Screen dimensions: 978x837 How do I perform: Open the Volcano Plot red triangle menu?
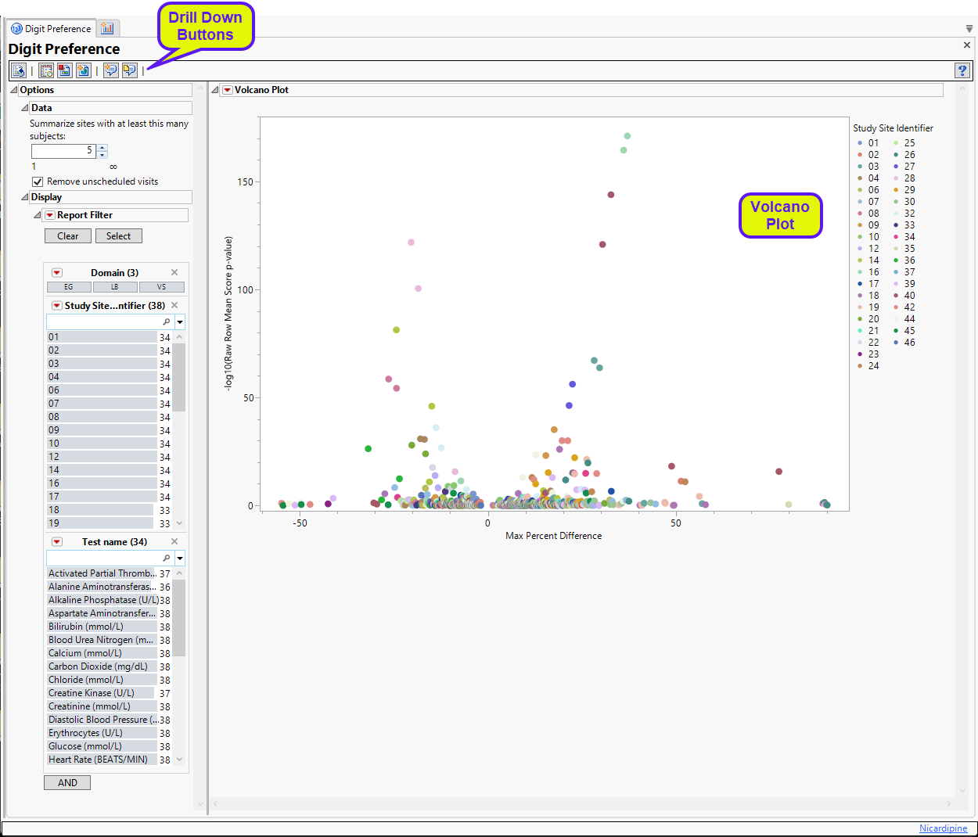pyautogui.click(x=228, y=90)
